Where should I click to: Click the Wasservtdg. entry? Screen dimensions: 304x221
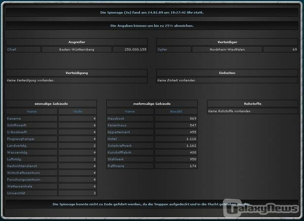point(17,152)
